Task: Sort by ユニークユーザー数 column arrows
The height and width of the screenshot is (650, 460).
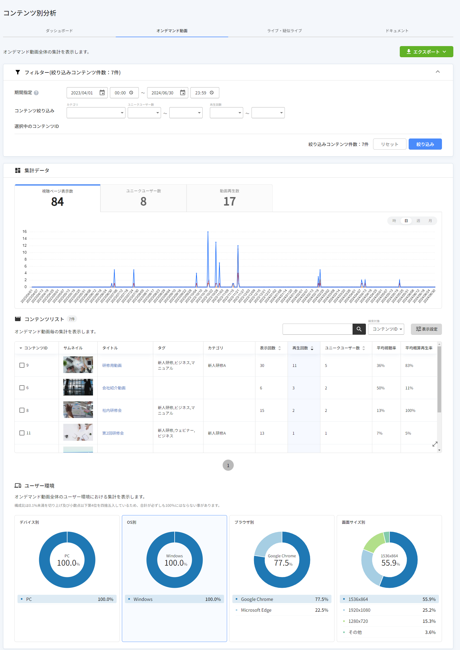Action: click(364, 348)
